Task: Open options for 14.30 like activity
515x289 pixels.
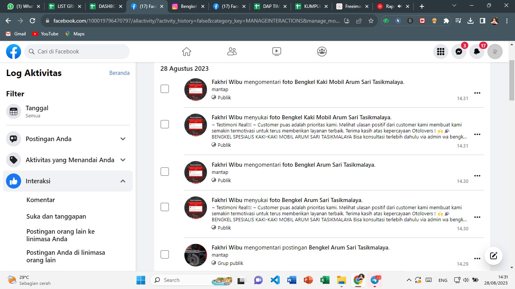Action: [x=477, y=217]
